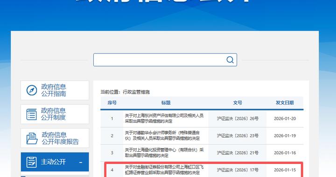Click document number 沪证监决〔2026〕26号
Image resolution: width=336 pixels, height=177 pixels.
pos(238,119)
